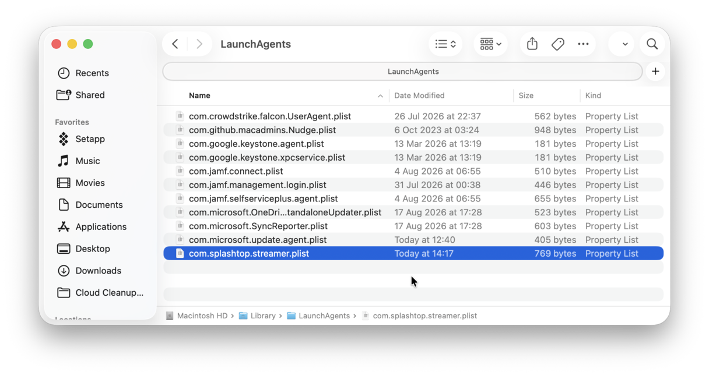
Task: Click the 769 bytes size cell
Action: (554, 254)
